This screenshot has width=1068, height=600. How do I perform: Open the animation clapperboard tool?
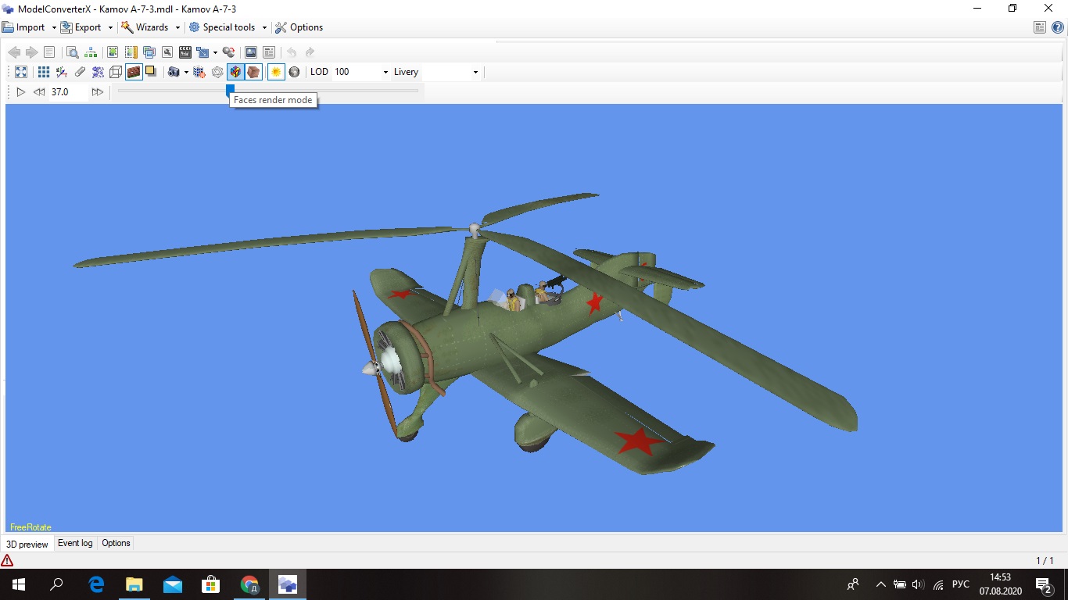tap(185, 52)
